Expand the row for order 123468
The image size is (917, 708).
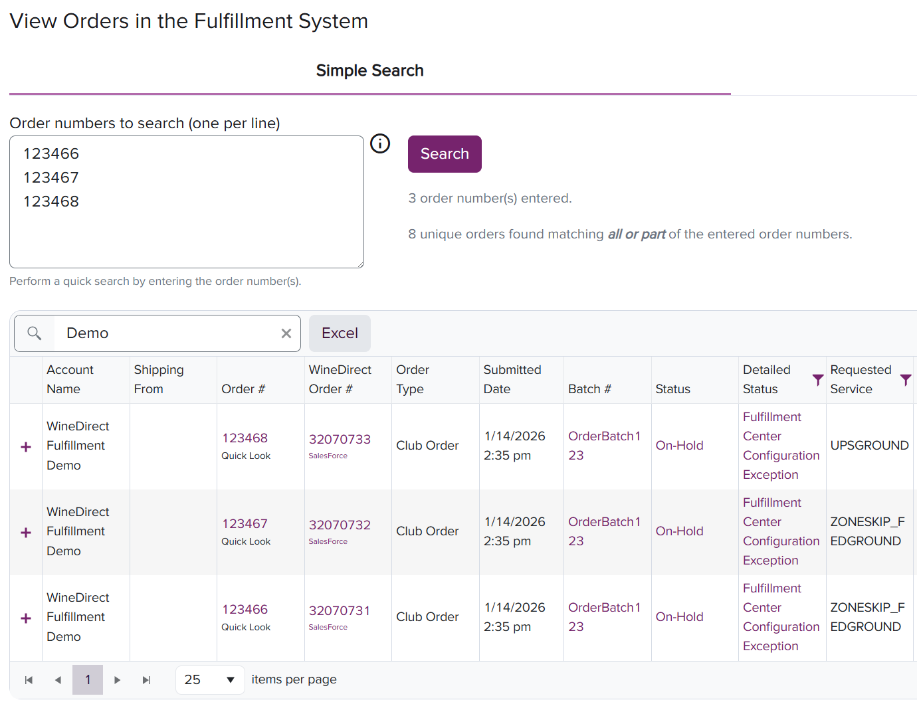[x=26, y=447]
